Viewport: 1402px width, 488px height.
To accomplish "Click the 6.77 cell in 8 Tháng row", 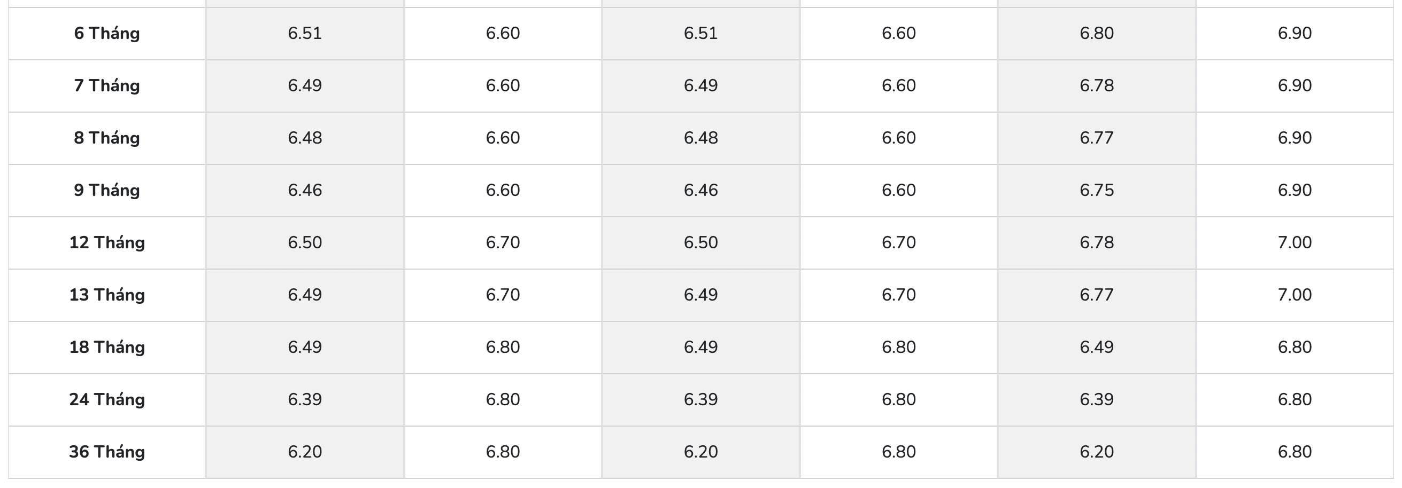I will click(x=1097, y=138).
